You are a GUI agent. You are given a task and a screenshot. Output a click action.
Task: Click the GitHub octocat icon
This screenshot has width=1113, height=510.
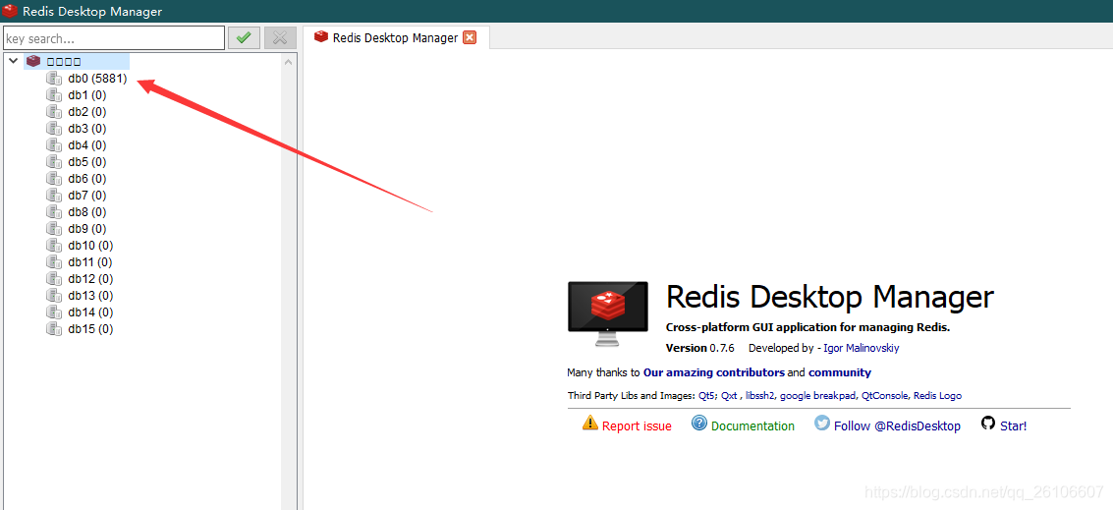pyautogui.click(x=988, y=424)
